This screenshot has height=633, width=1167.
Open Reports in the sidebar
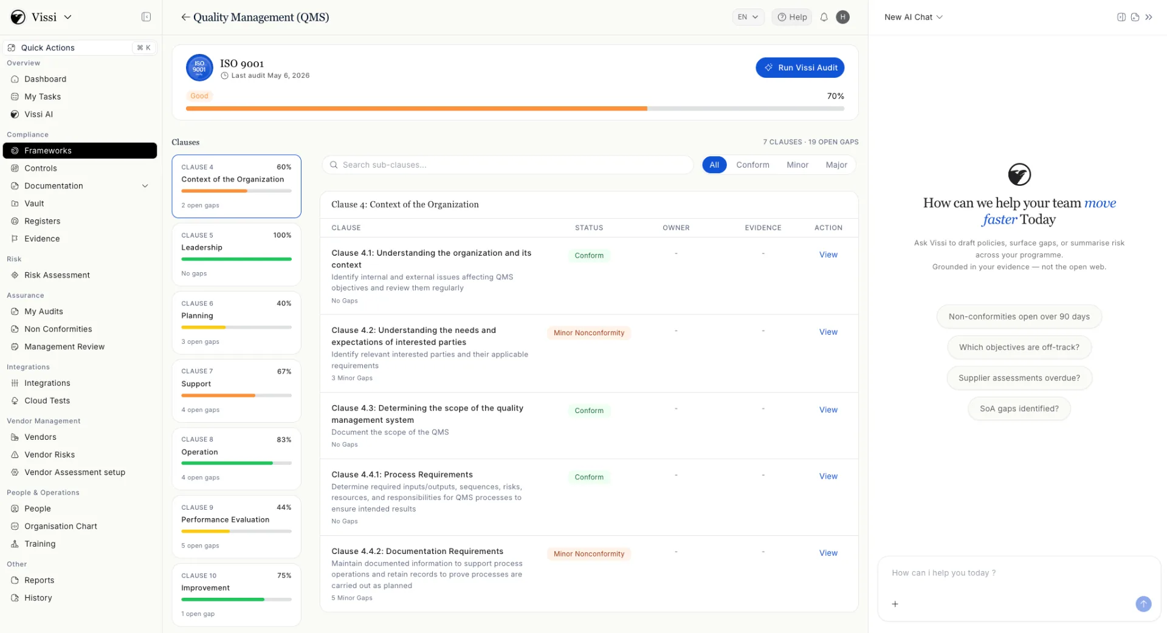tap(80, 580)
